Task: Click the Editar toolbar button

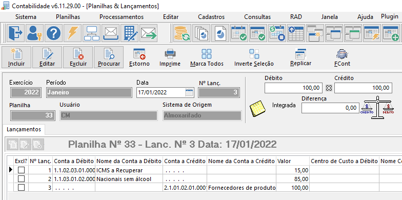Action: (47, 57)
